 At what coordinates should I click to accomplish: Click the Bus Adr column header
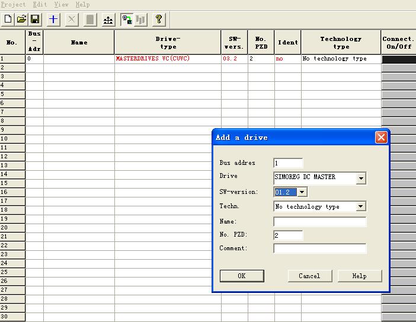[34, 42]
